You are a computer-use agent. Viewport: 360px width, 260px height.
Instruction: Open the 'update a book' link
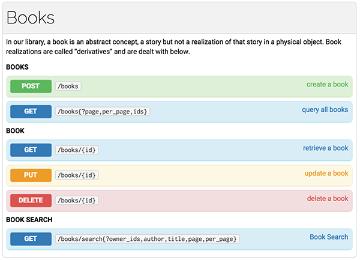(x=326, y=174)
